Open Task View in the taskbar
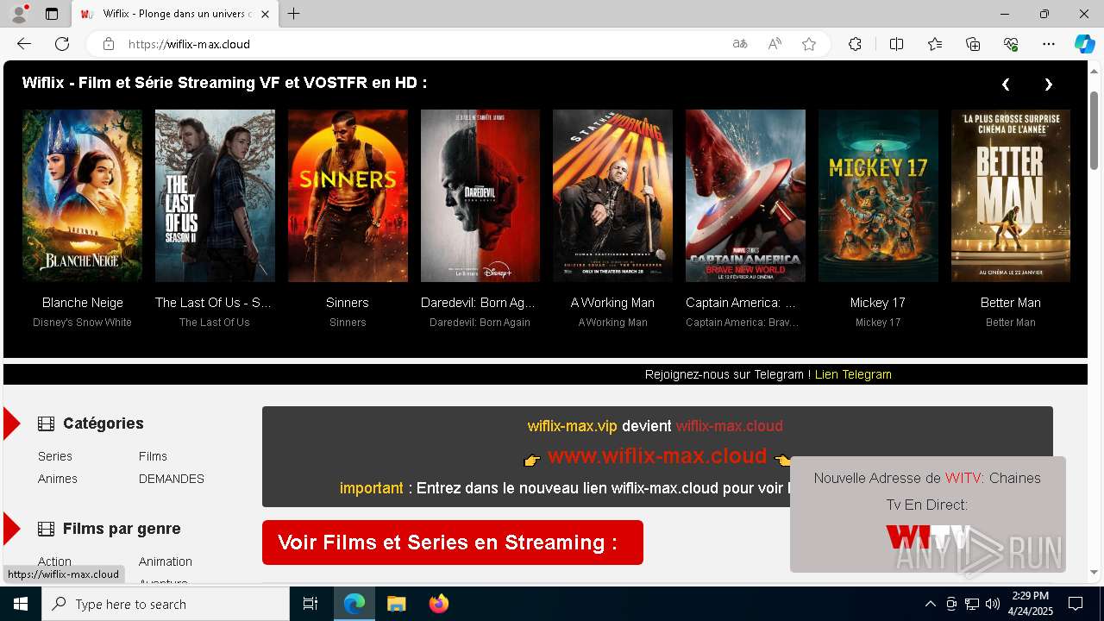 pos(310,604)
